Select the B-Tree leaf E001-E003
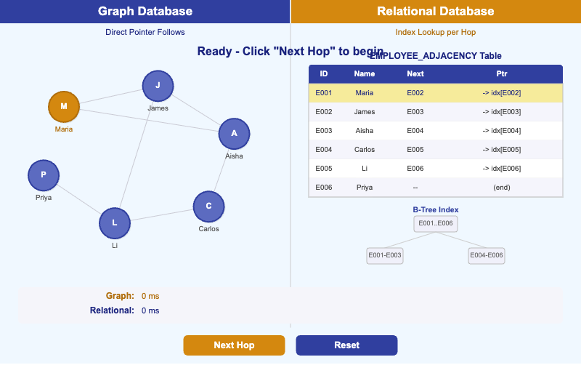 click(384, 255)
